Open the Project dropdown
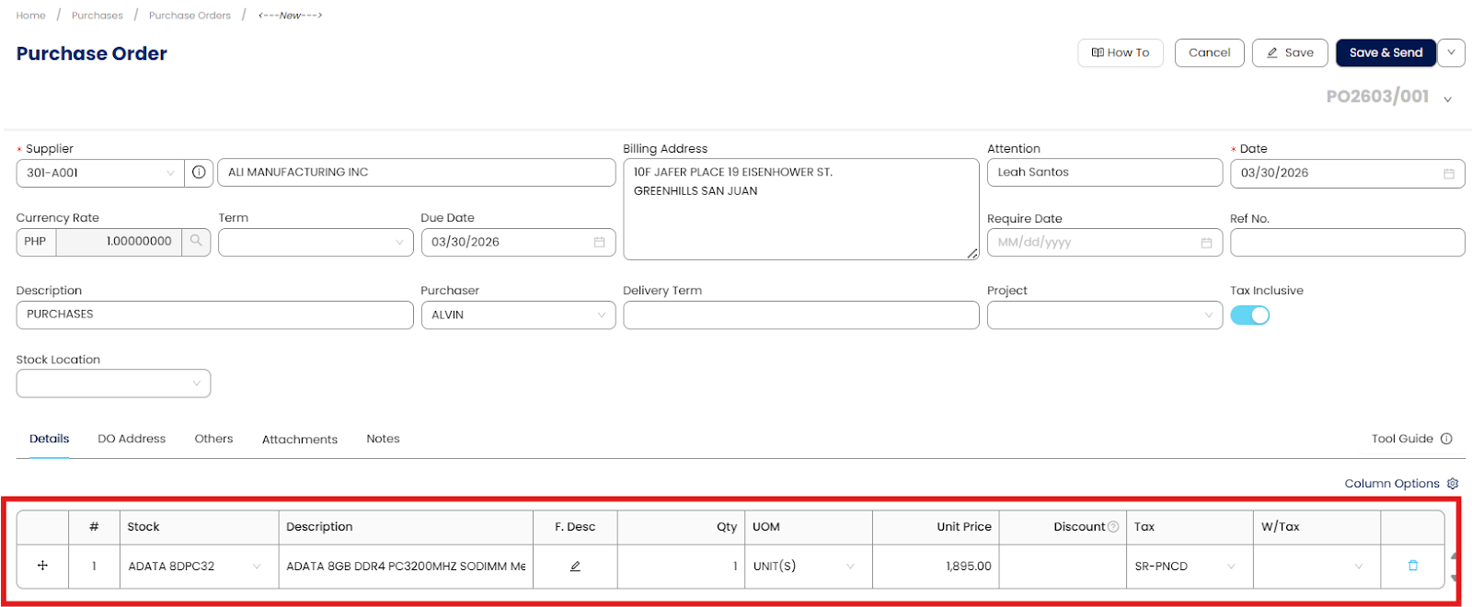 tap(1105, 315)
